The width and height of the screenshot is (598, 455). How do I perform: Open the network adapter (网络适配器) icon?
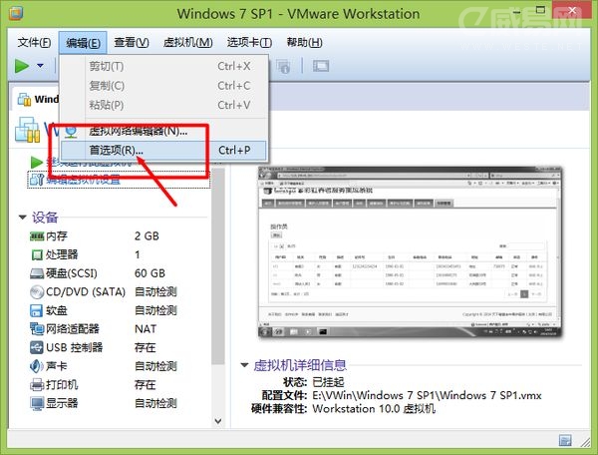pyautogui.click(x=37, y=328)
